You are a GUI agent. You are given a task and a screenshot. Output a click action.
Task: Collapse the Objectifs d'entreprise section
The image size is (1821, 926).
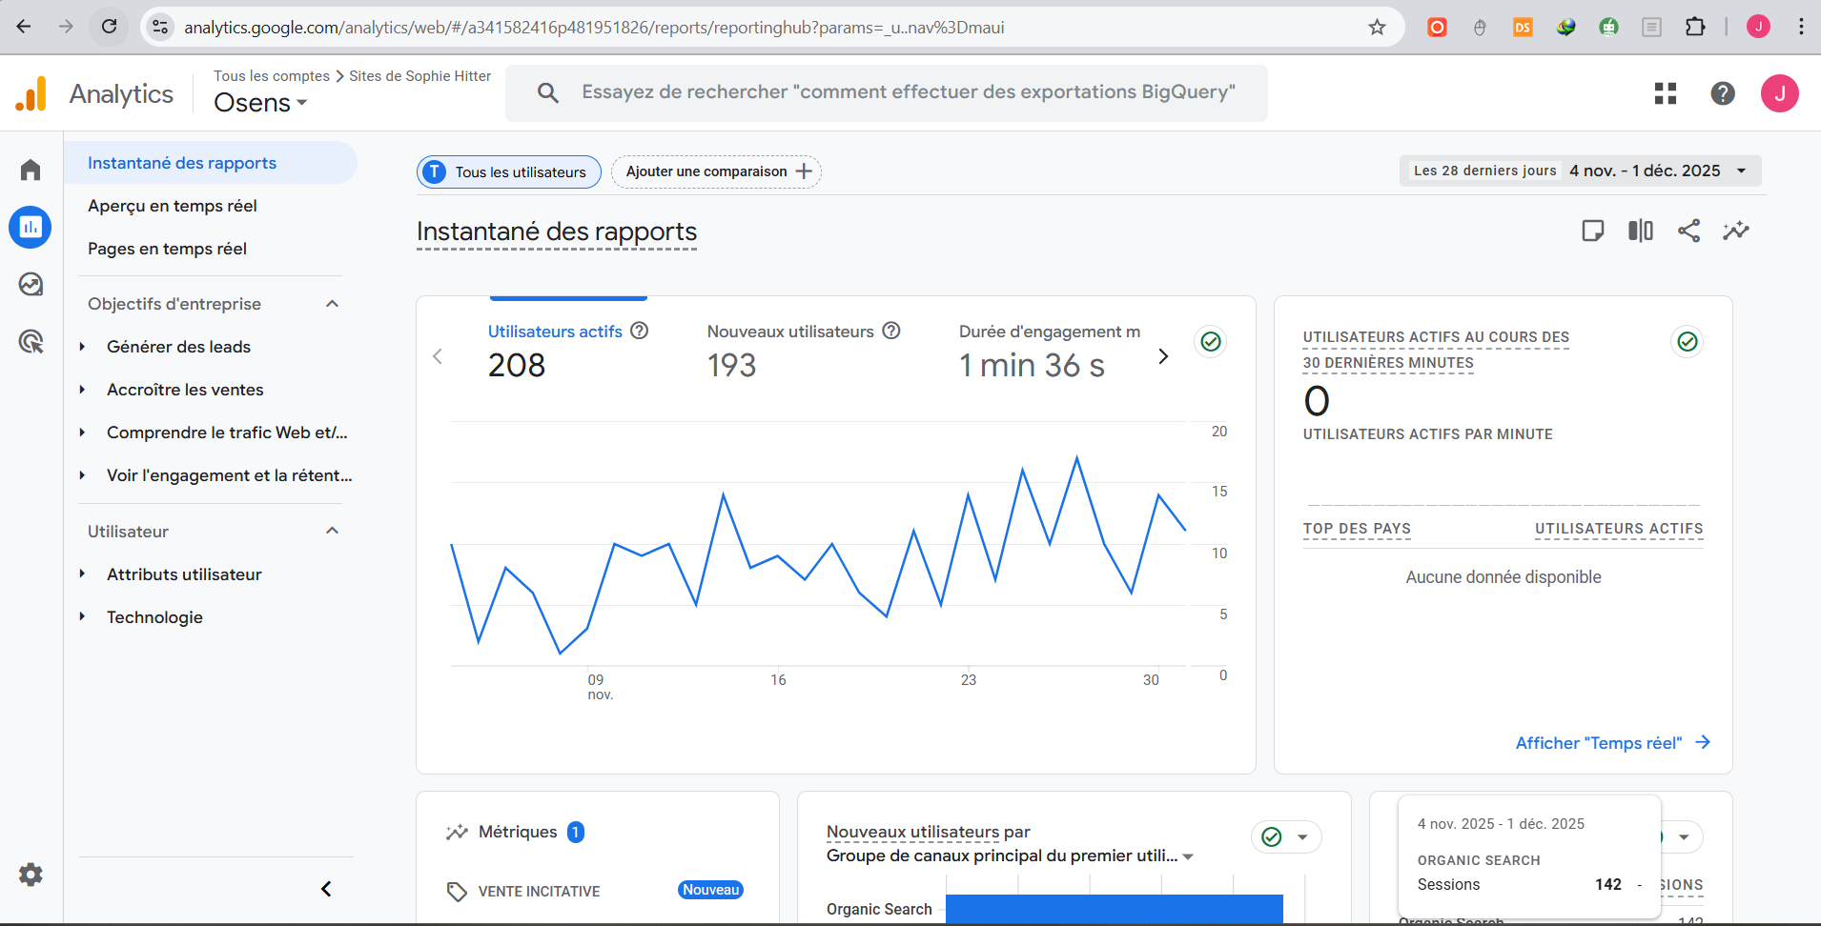(332, 304)
